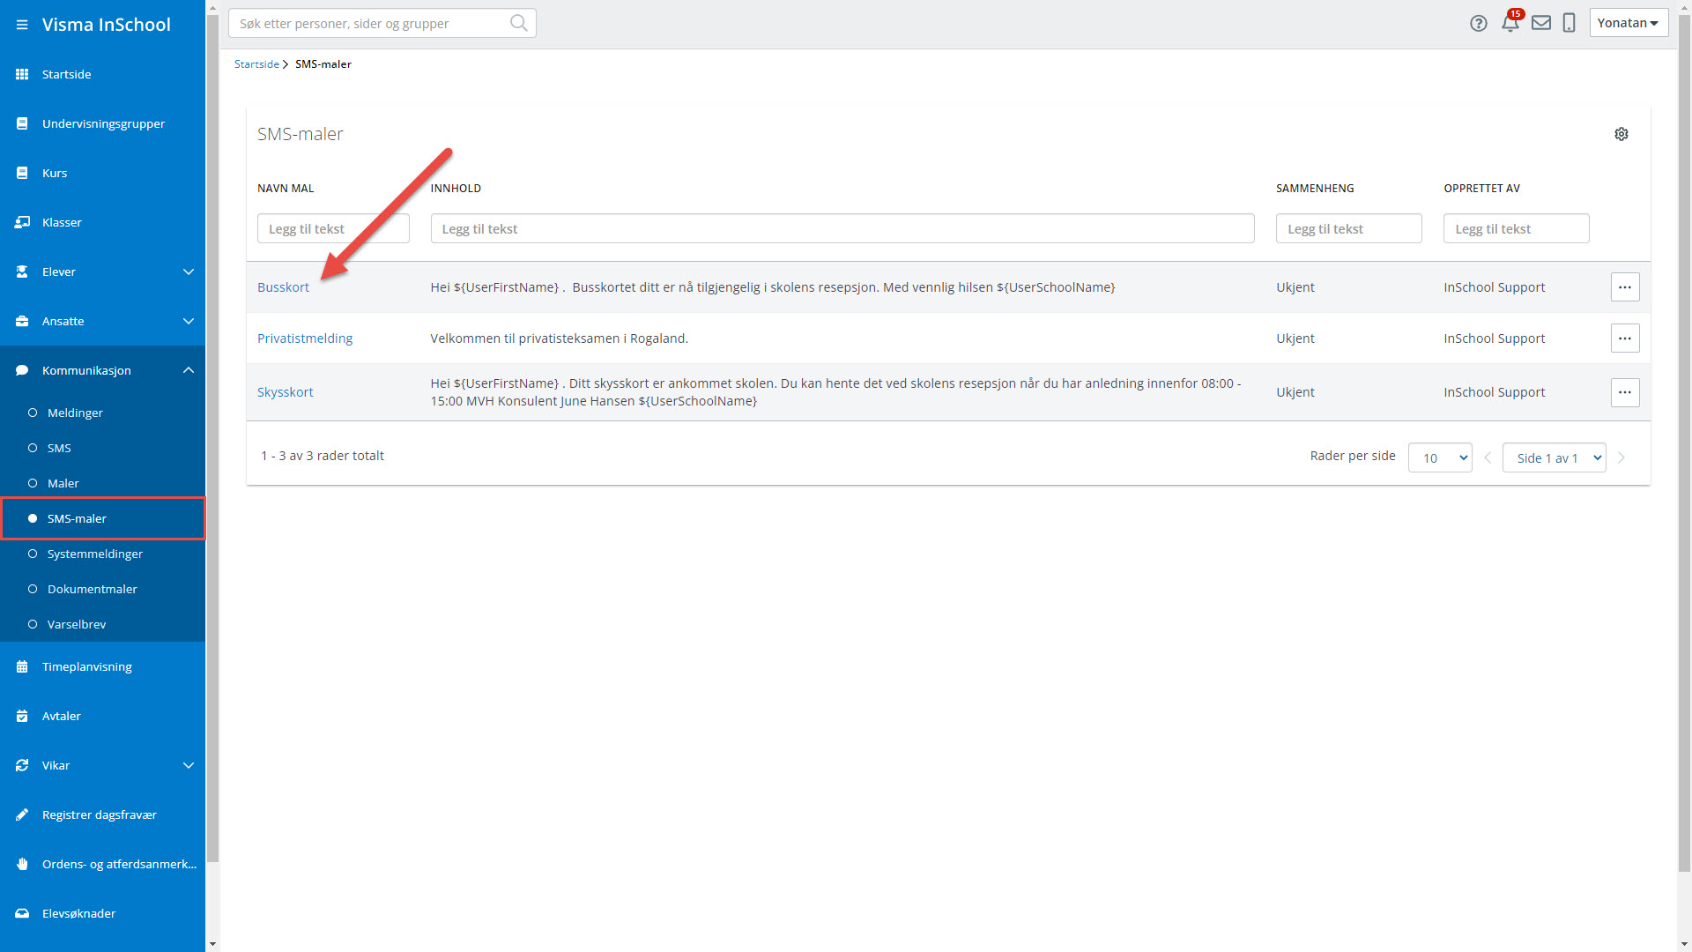Click the Timeplanvisning calendar icon
The width and height of the screenshot is (1692, 952).
pyautogui.click(x=22, y=666)
